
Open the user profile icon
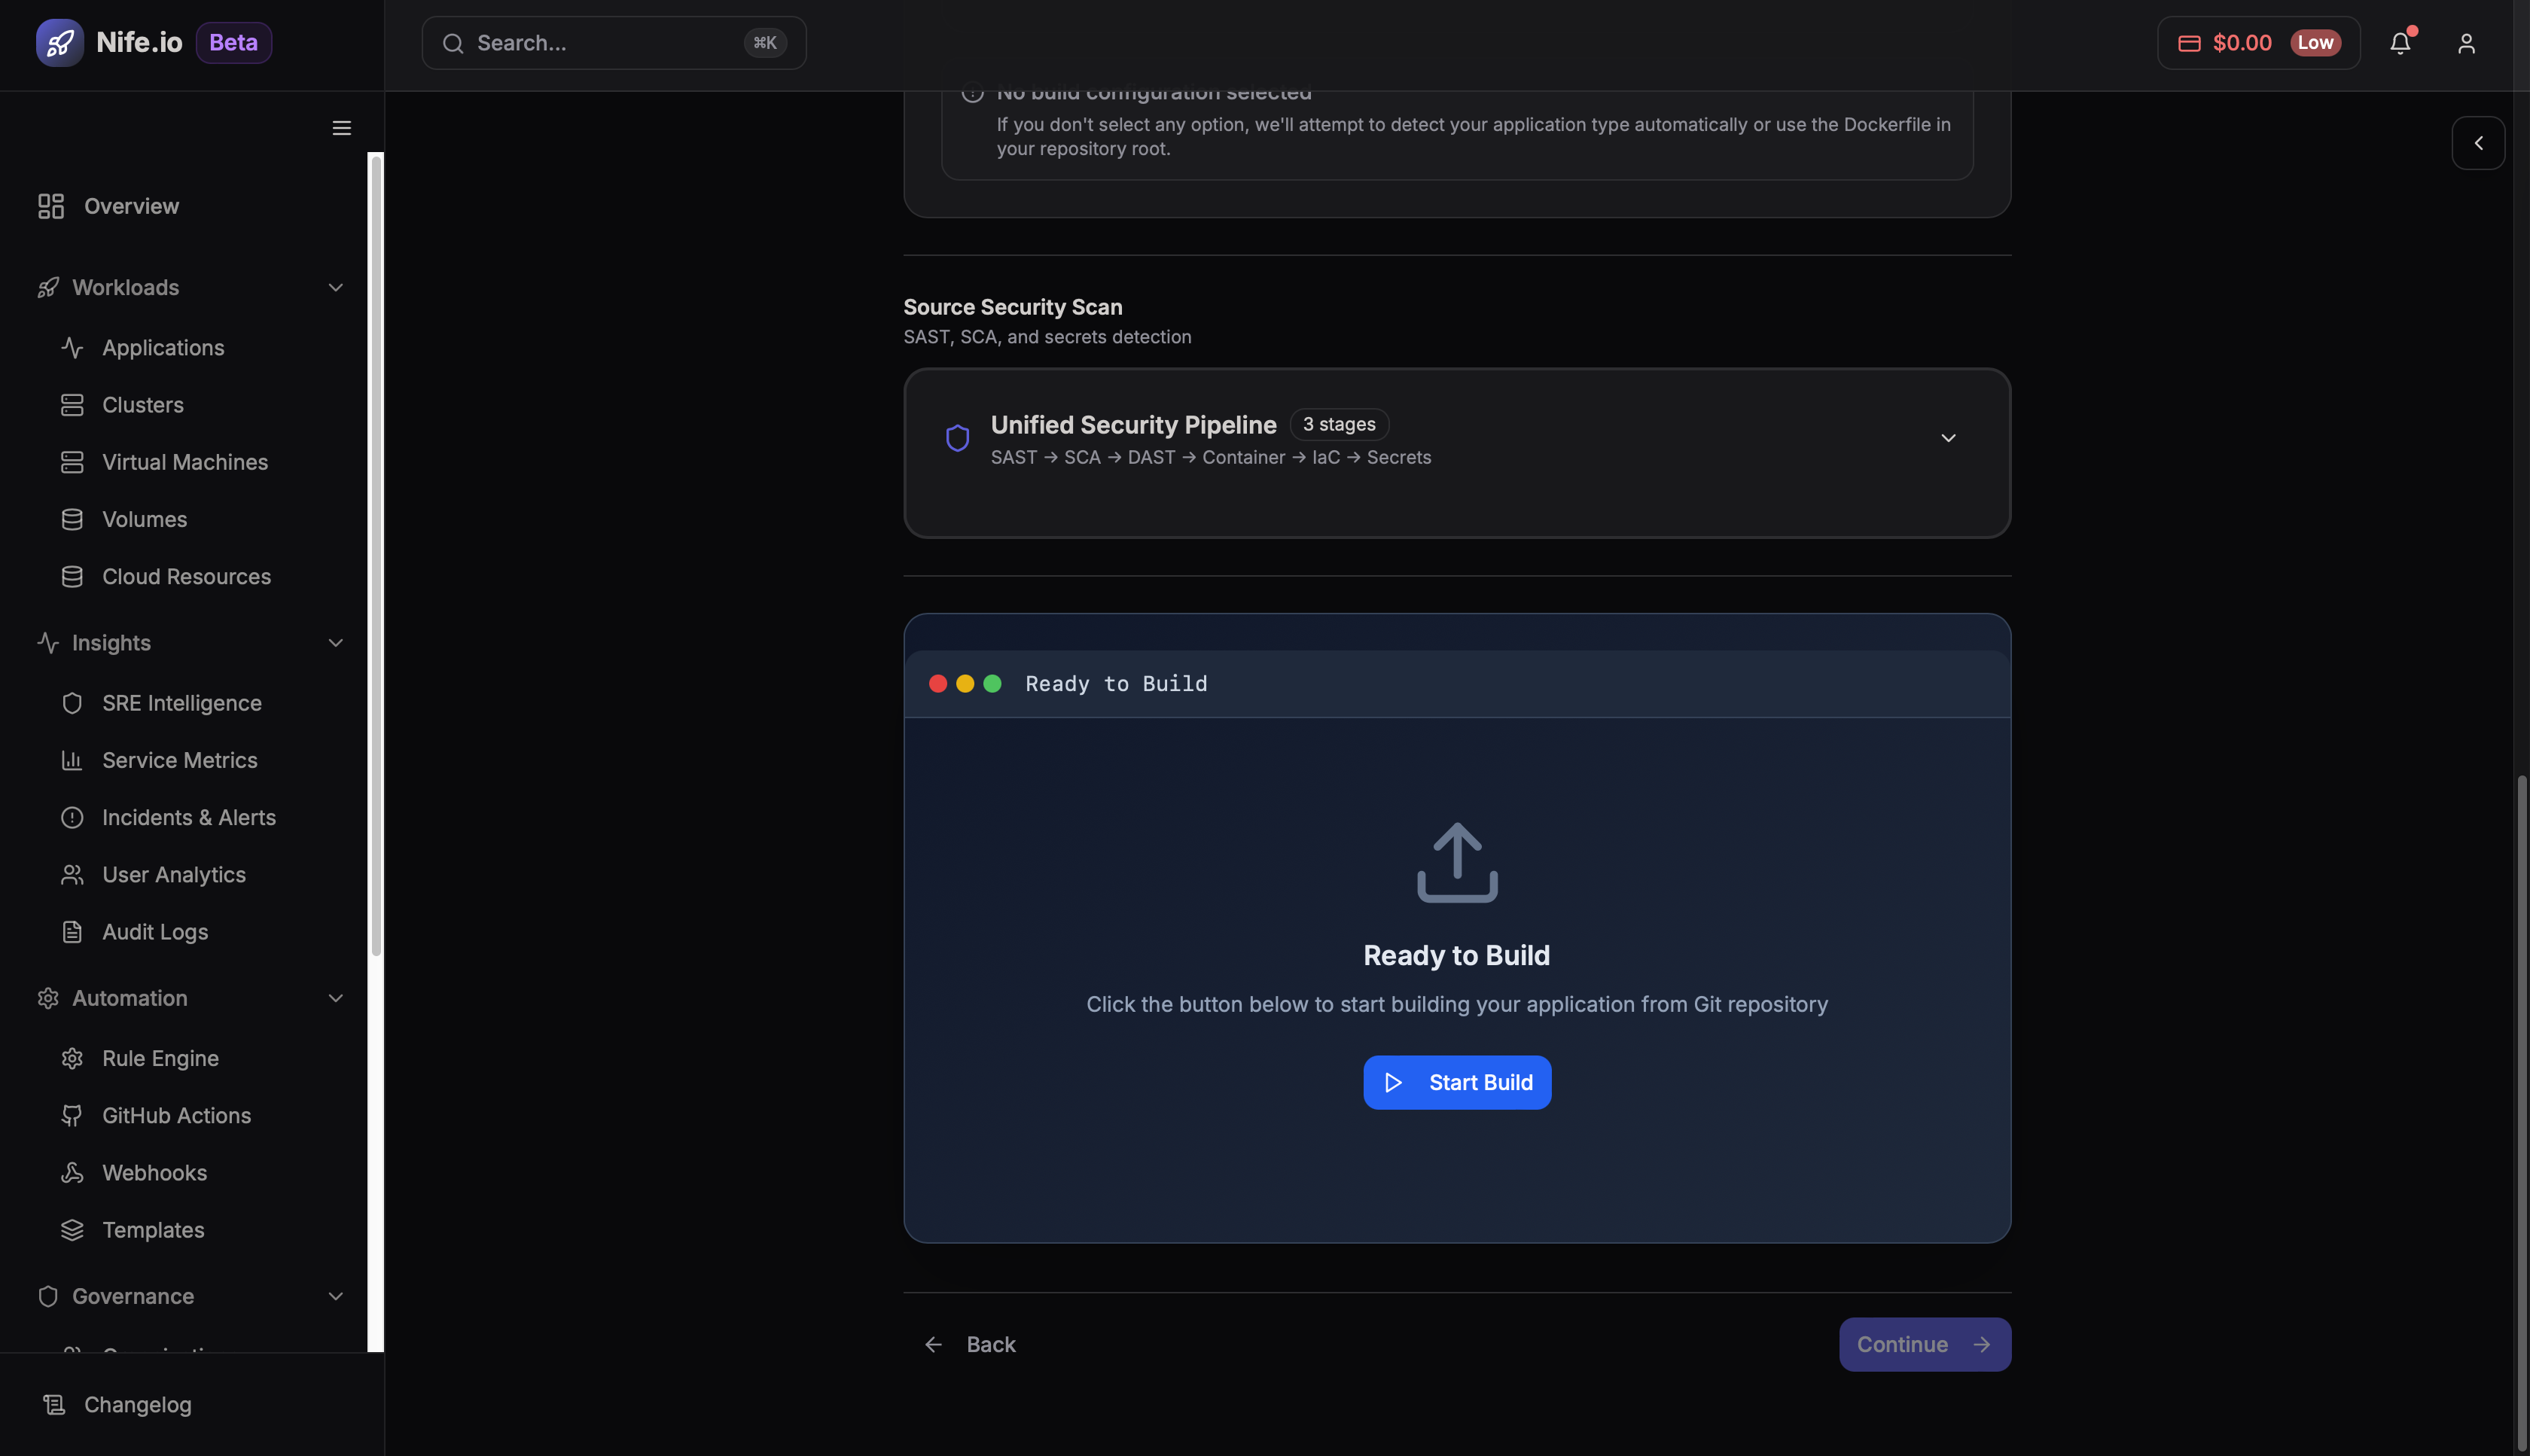click(x=2466, y=43)
